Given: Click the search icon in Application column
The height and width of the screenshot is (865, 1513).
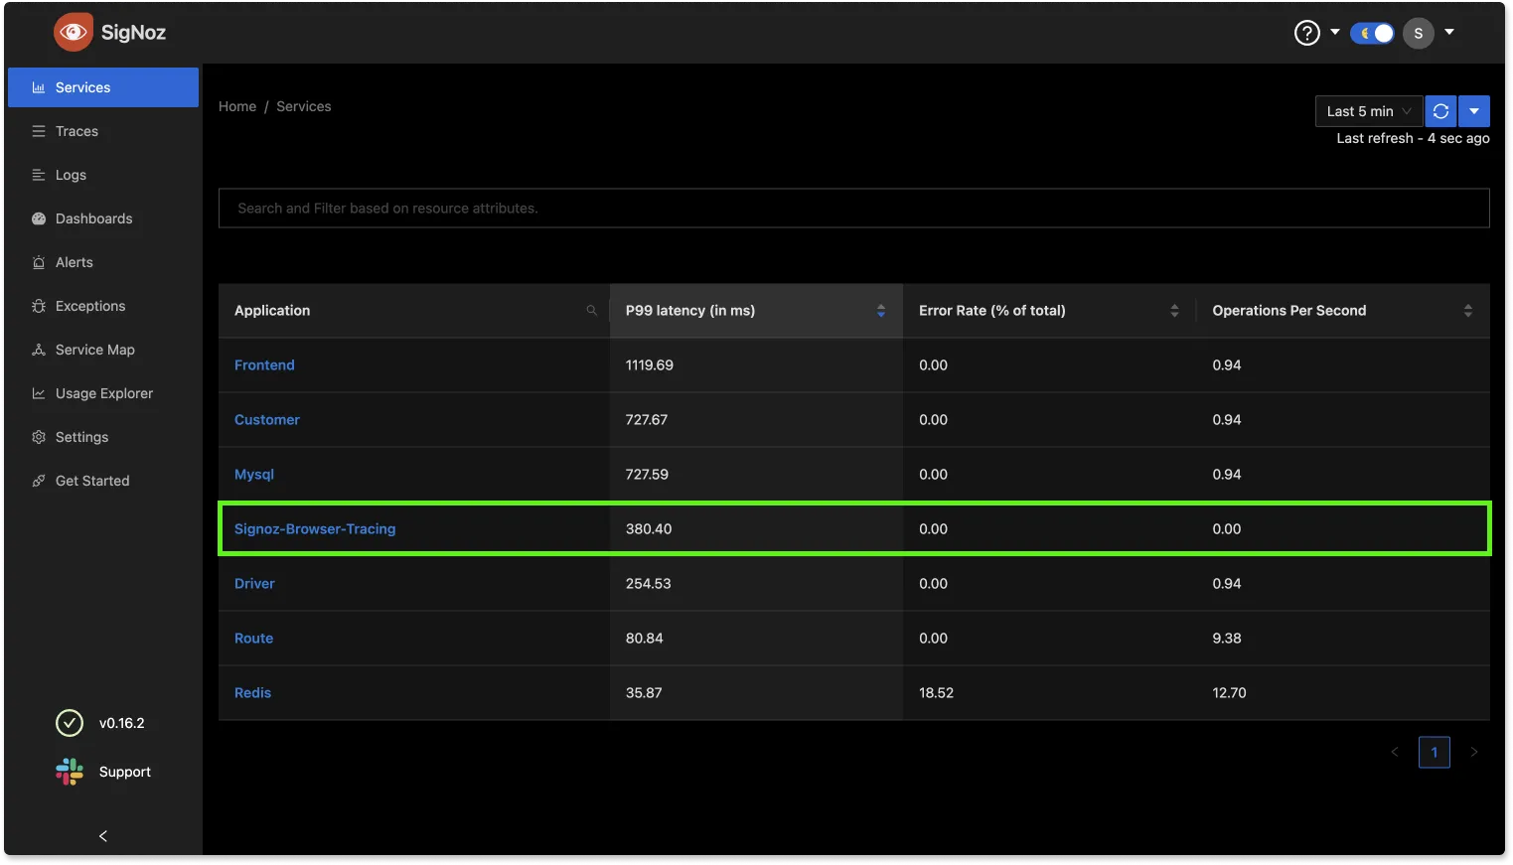Looking at the screenshot, I should click(591, 311).
